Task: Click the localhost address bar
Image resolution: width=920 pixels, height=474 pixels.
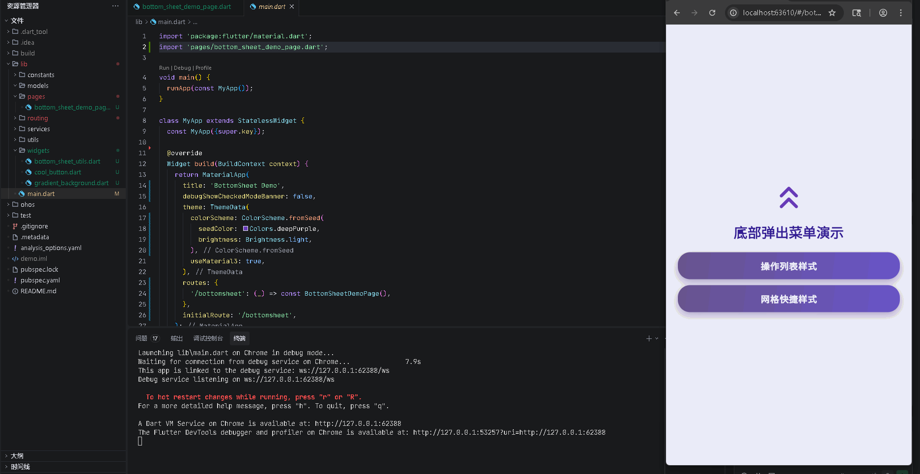Action: point(781,13)
